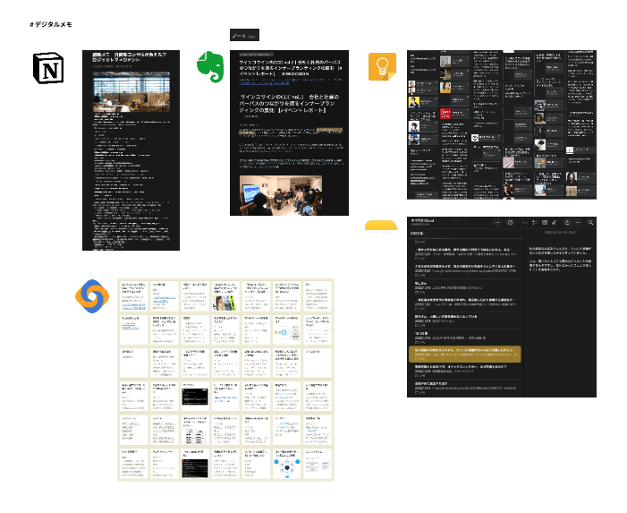The height and width of the screenshot is (513, 627).
Task: Select the Google Keep lightbulb icon
Action: (383, 68)
